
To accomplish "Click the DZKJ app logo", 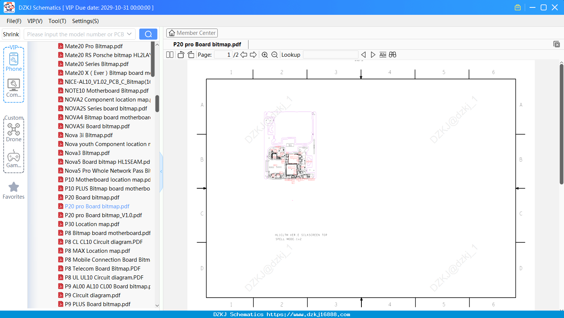I will 9,7.
